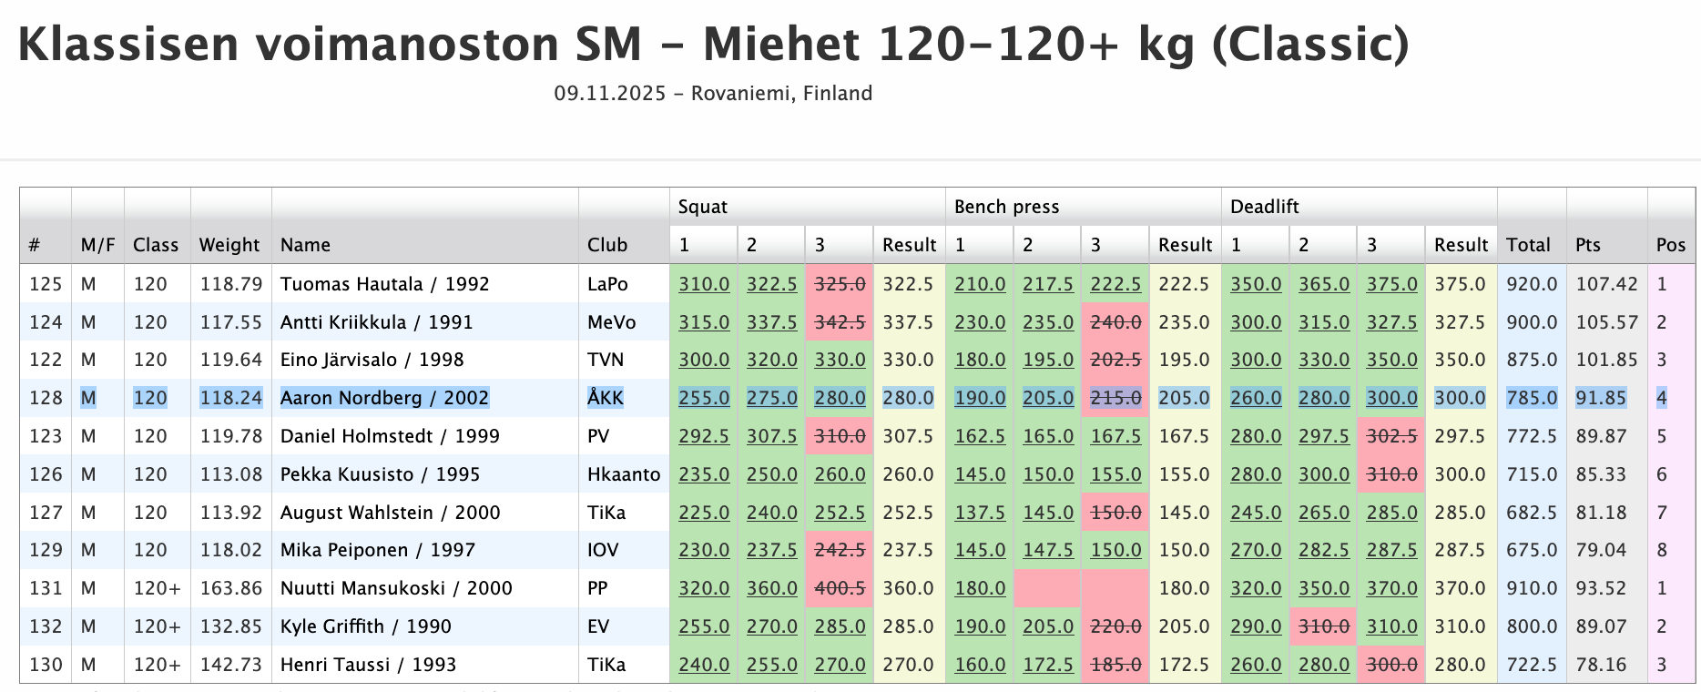Select the highlighted Aaron Nordberg name cell
Image resolution: width=1701 pixels, height=692 pixels.
[384, 398]
